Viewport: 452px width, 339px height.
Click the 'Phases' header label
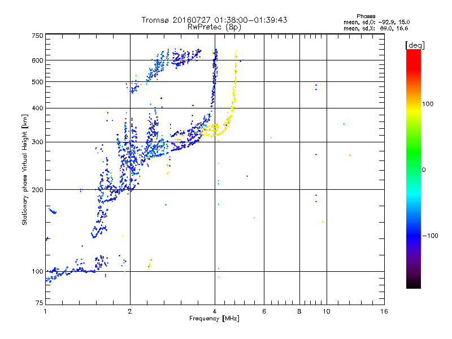[x=366, y=16]
